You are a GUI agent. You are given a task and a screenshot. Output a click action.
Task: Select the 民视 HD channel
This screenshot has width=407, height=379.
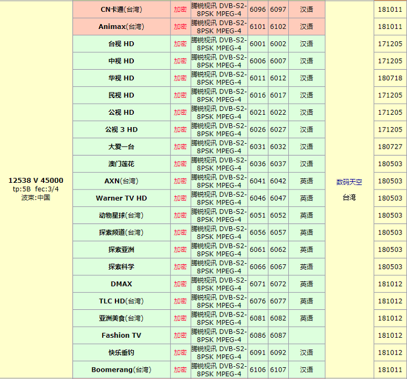pyautogui.click(x=121, y=95)
